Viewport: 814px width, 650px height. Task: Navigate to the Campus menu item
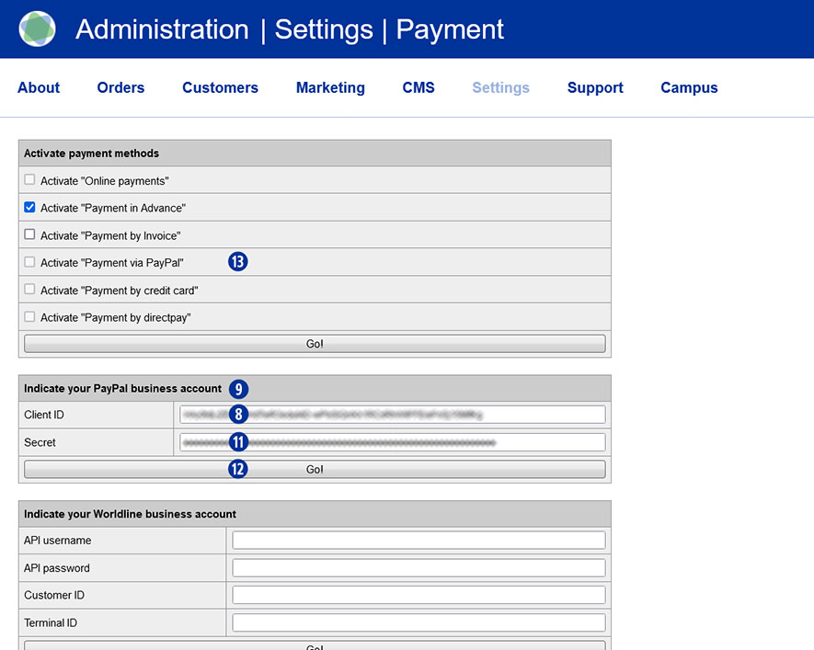(x=689, y=88)
